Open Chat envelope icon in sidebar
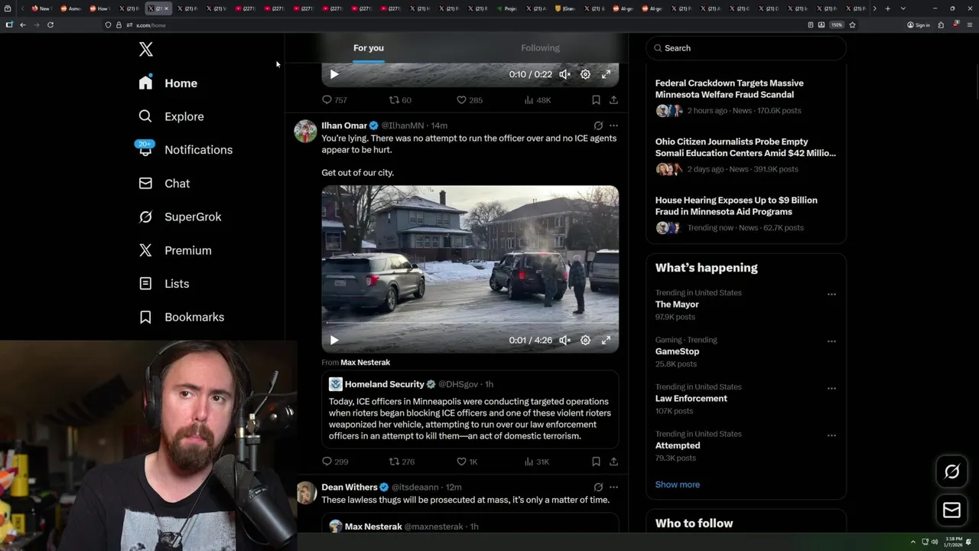 click(x=145, y=184)
